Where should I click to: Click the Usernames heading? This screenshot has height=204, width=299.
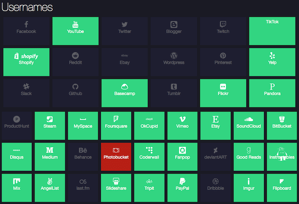pos(27,7)
